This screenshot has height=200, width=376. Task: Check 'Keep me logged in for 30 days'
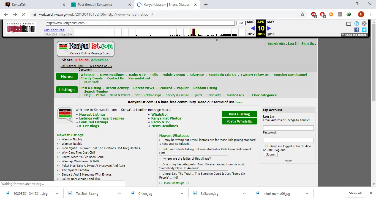(x=266, y=146)
